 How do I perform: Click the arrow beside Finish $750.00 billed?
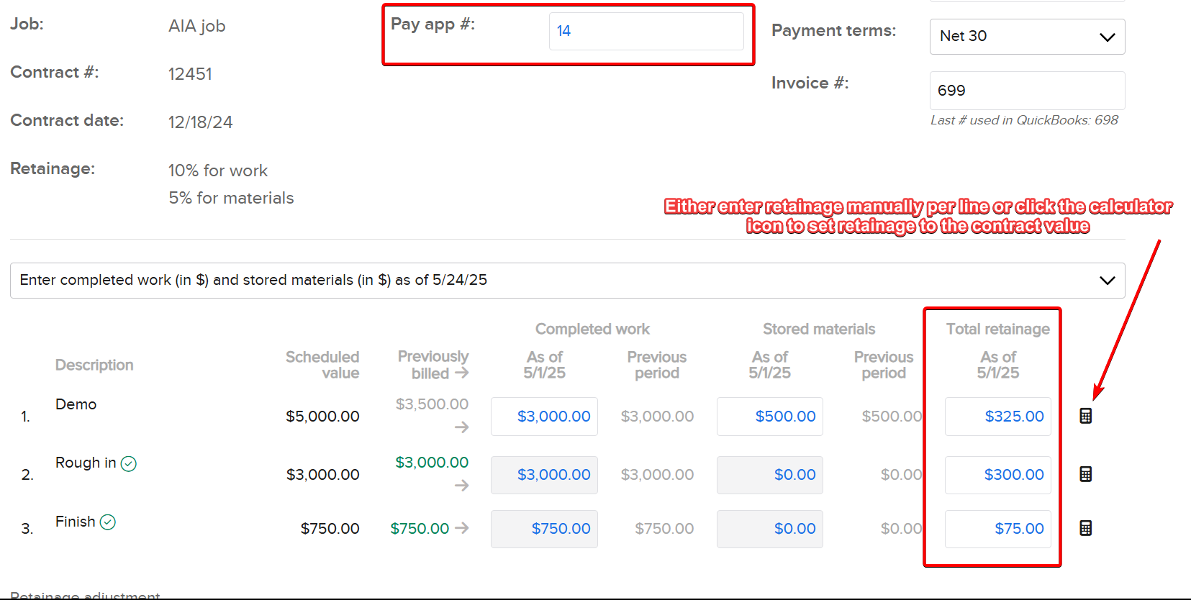point(461,528)
